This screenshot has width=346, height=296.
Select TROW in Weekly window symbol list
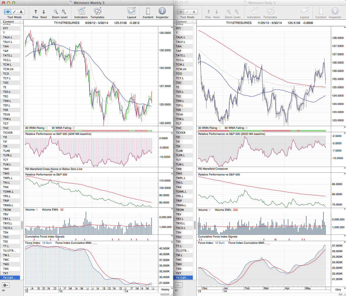(7, 210)
